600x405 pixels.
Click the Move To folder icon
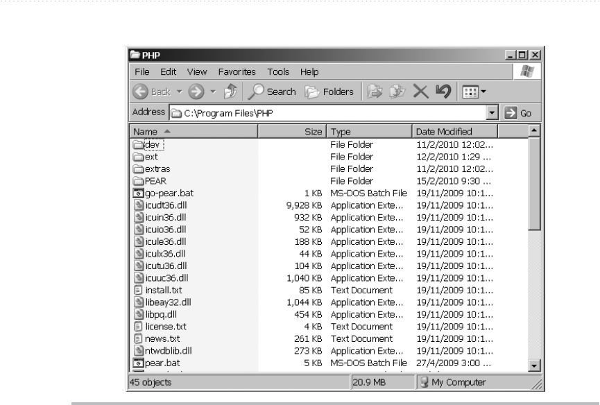375,92
